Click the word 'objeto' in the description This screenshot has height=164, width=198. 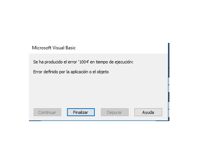[103, 72]
